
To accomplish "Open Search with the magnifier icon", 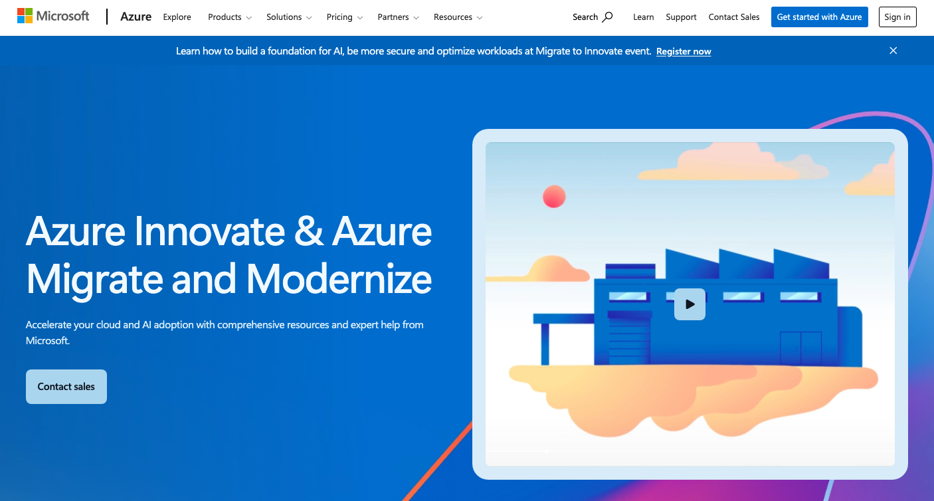I will coord(593,17).
